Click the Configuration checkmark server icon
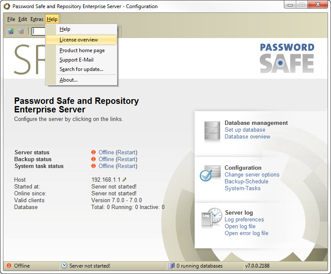This screenshot has width=331, height=274. click(x=210, y=173)
